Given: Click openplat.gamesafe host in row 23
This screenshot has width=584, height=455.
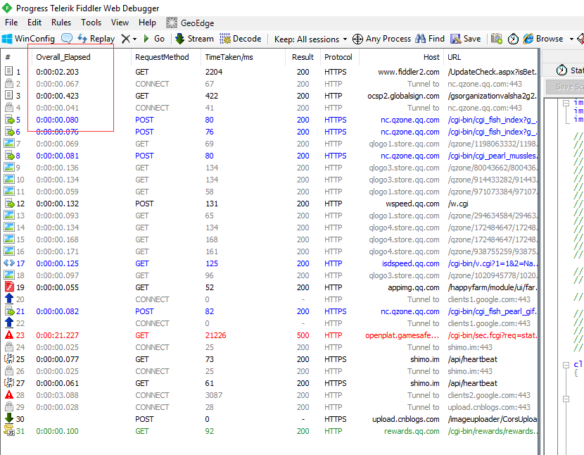Looking at the screenshot, I should click(402, 335).
